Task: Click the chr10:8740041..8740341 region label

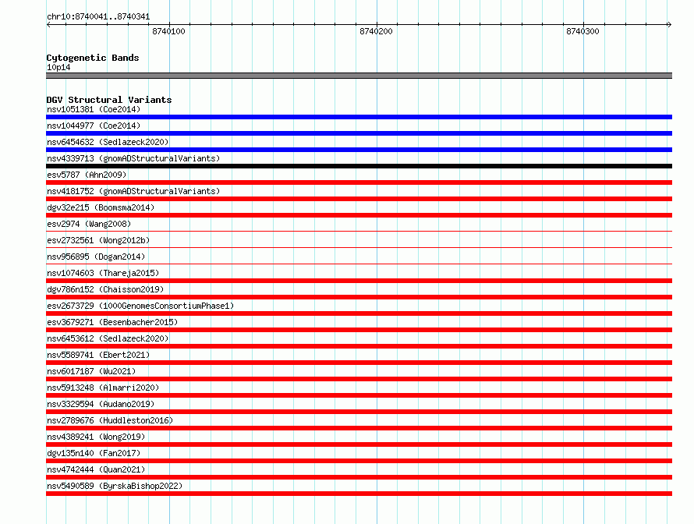Action: coord(98,16)
